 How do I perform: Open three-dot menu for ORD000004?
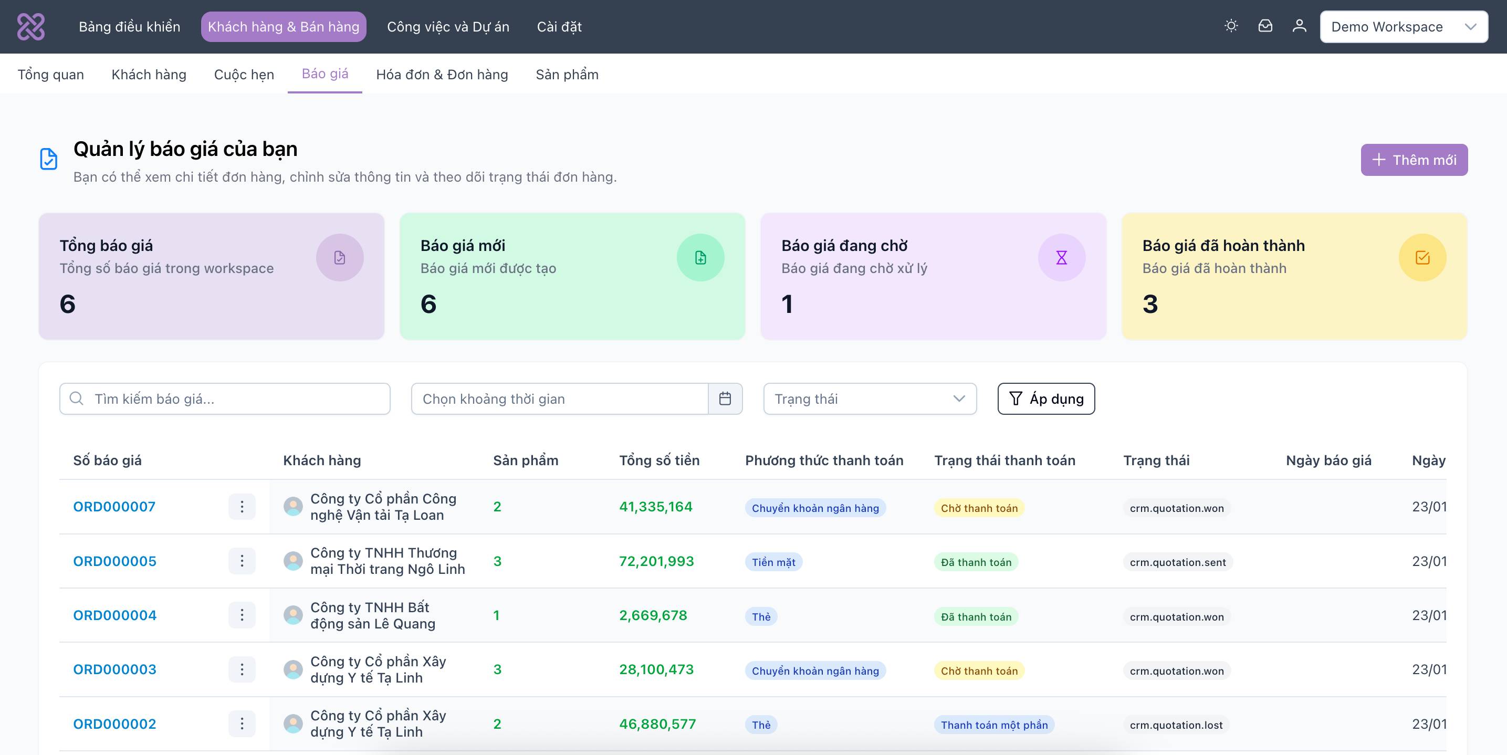pyautogui.click(x=242, y=615)
